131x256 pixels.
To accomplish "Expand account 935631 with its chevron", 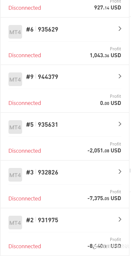I will 120,124.
